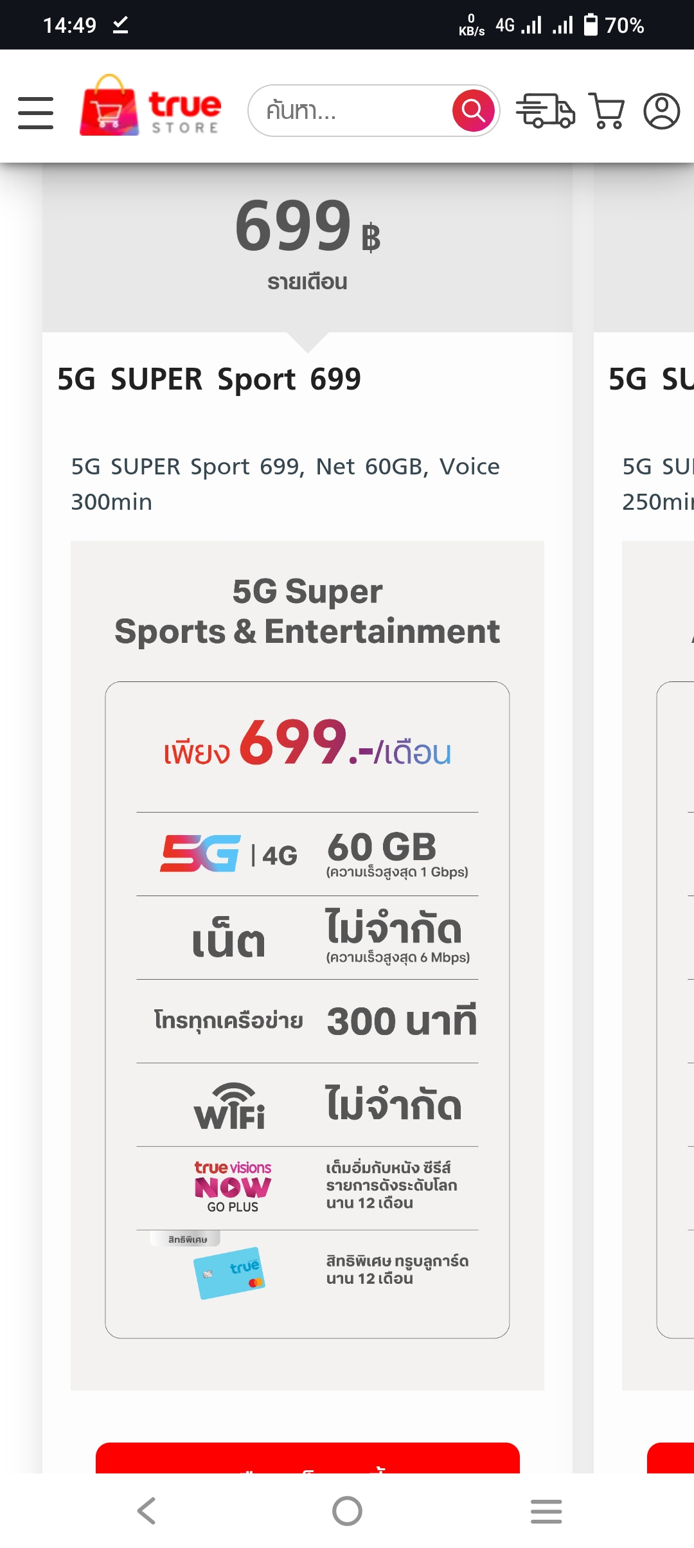Tap the 60 GB 5G data row
Image resolution: width=694 pixels, height=1548 pixels.
[x=307, y=854]
